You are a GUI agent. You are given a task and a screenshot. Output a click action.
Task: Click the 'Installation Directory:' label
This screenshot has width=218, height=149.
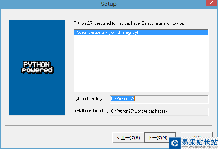pyautogui.click(x=92, y=111)
